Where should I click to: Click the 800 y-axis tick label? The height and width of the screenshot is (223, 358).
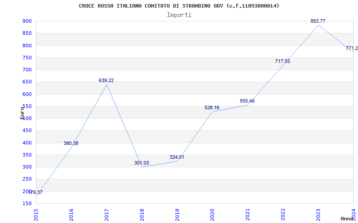(27, 45)
